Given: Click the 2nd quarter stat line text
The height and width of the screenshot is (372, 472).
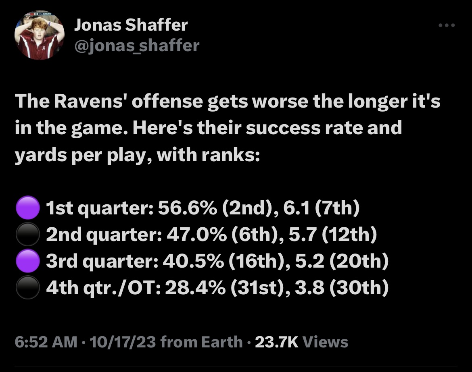Looking at the screenshot, I should point(211,235).
